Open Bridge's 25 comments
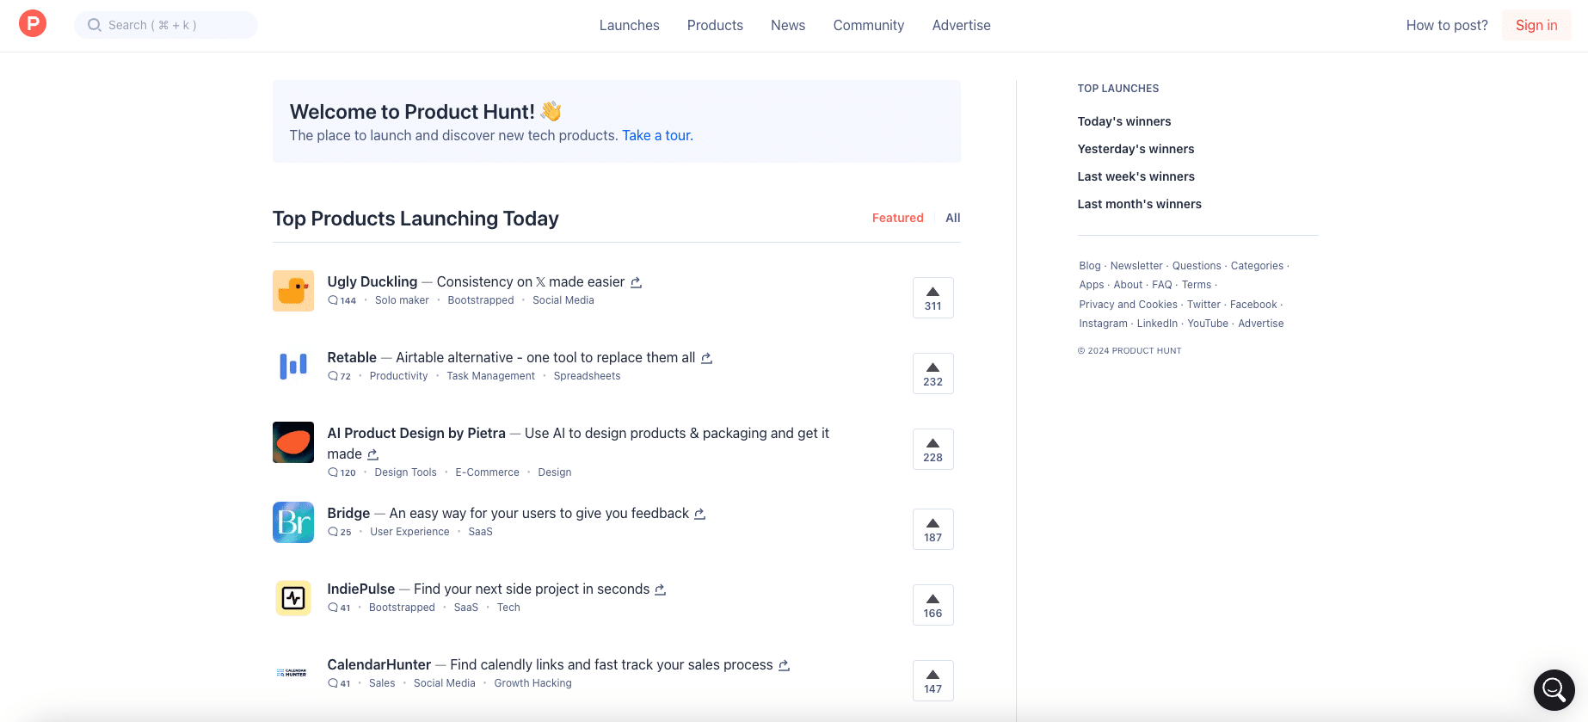Viewport: 1588px width, 722px height. pyautogui.click(x=339, y=532)
